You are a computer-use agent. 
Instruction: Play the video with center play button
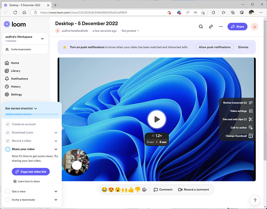[x=157, y=119]
